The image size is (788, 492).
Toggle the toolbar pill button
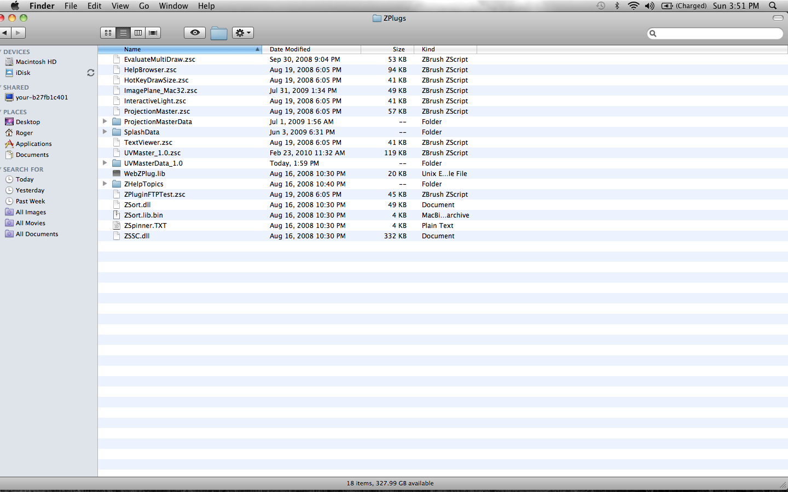point(778,18)
